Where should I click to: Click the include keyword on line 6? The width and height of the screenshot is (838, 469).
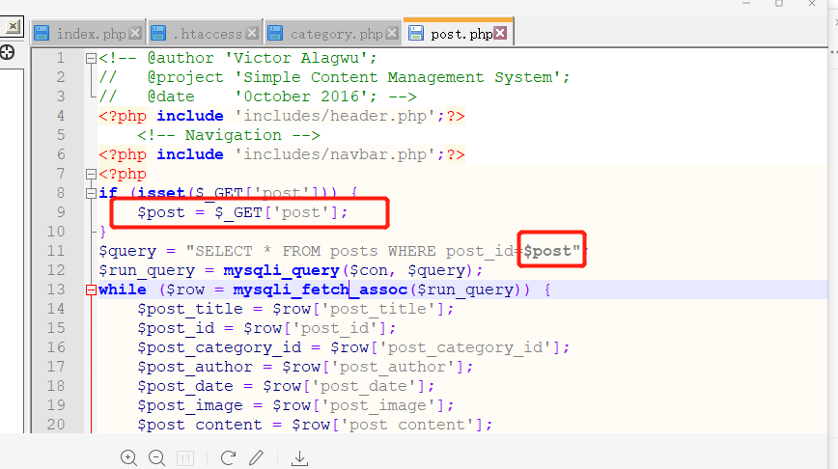click(190, 154)
